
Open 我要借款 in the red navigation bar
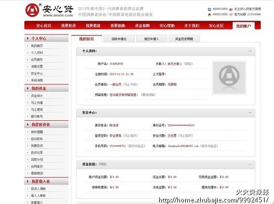coord(93,26)
